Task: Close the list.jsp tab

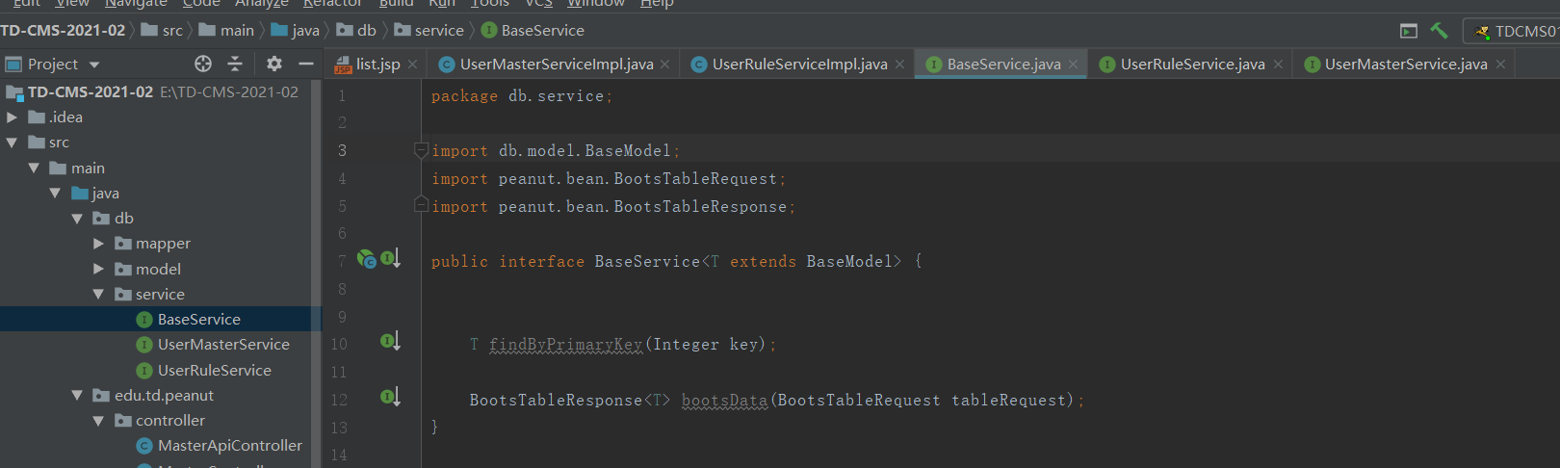Action: pyautogui.click(x=412, y=65)
